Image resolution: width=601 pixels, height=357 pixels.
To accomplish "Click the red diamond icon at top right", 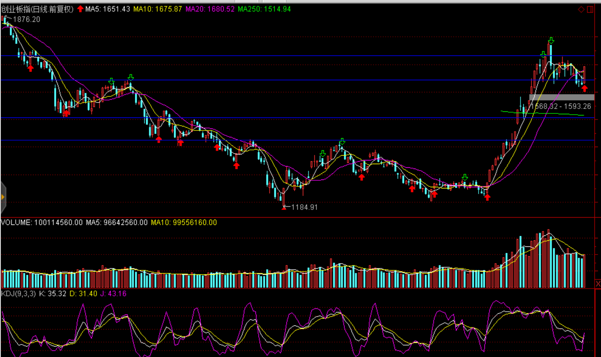I will click(x=581, y=9).
